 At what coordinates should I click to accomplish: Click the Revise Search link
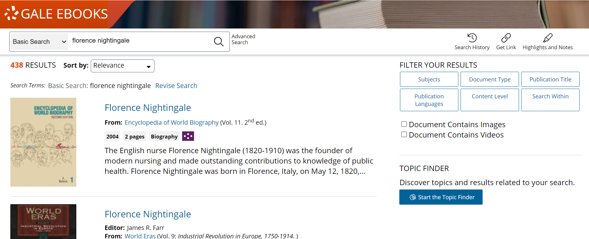tap(176, 86)
